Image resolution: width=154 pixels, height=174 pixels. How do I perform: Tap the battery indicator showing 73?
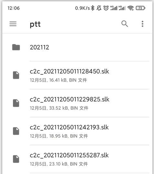pyautogui.click(x=140, y=8)
